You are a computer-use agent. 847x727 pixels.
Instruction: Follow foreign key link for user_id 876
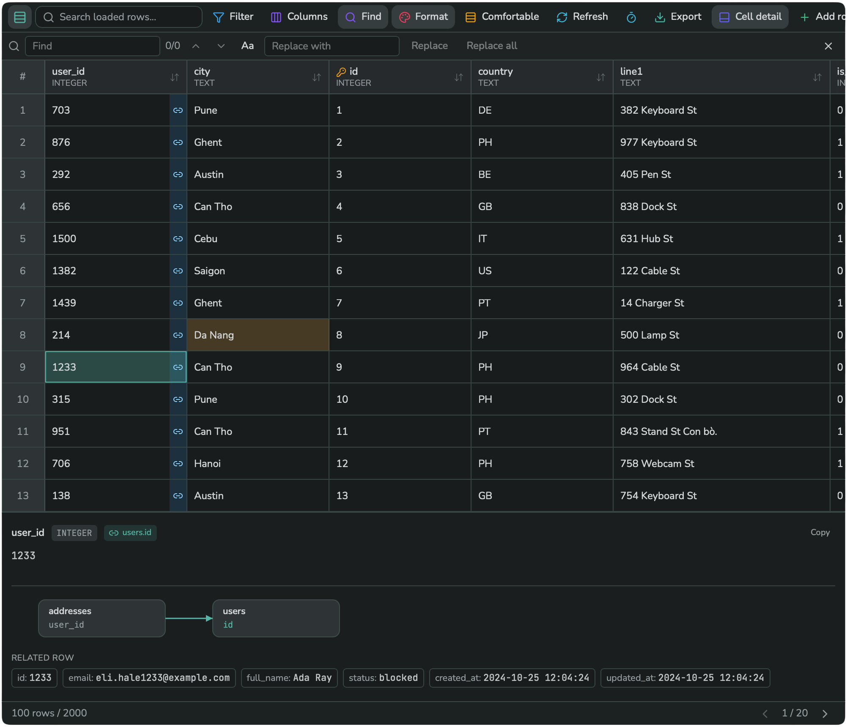point(178,142)
